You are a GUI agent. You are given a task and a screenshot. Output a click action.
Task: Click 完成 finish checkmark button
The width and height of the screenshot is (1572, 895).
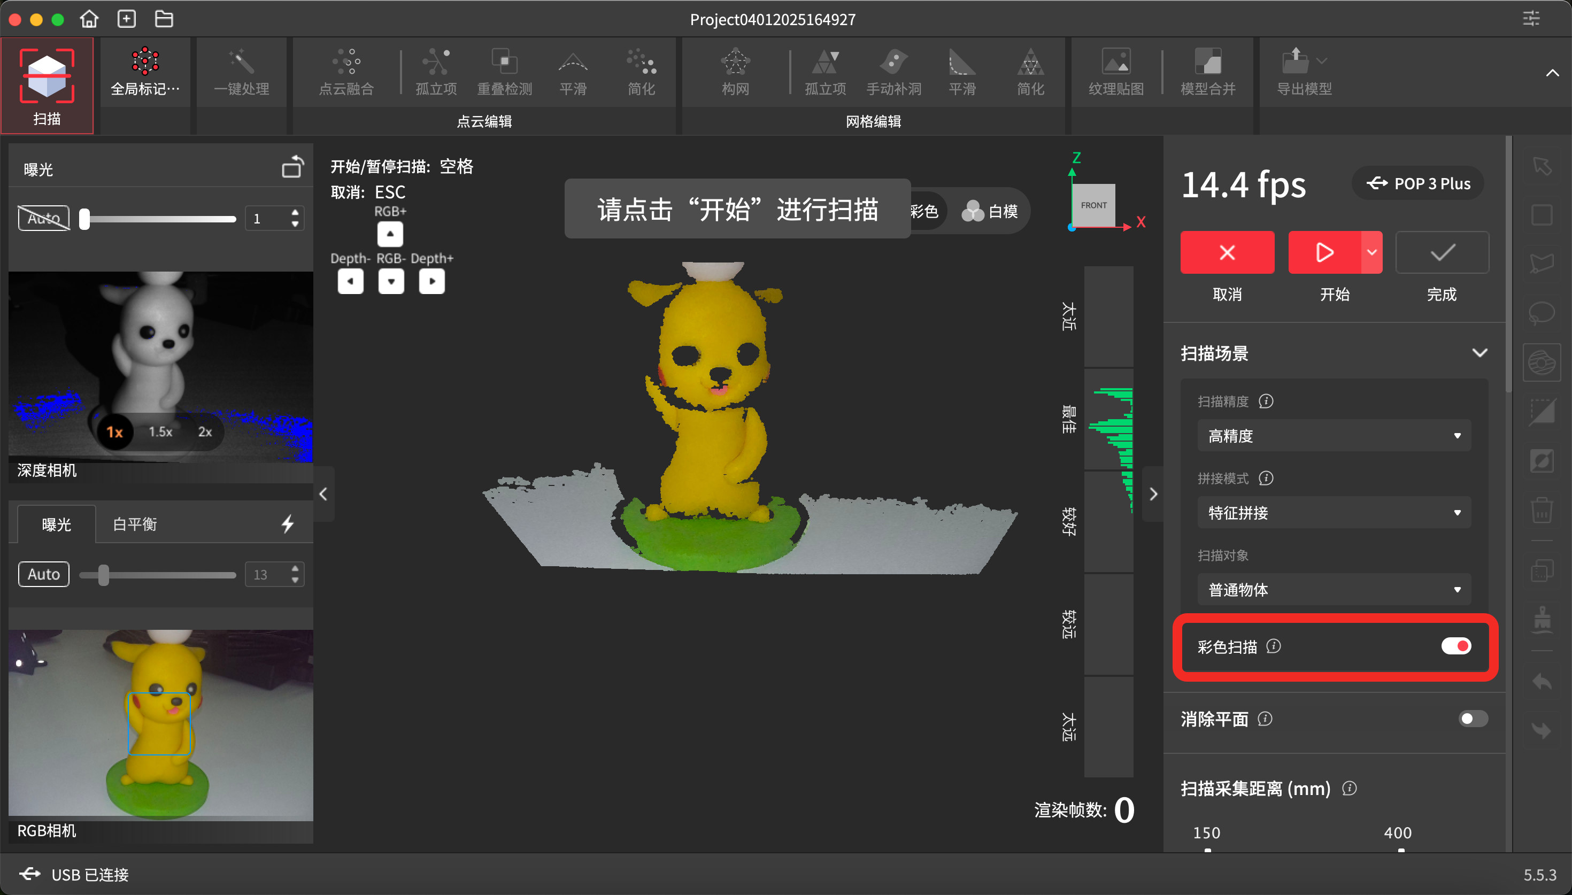tap(1442, 252)
